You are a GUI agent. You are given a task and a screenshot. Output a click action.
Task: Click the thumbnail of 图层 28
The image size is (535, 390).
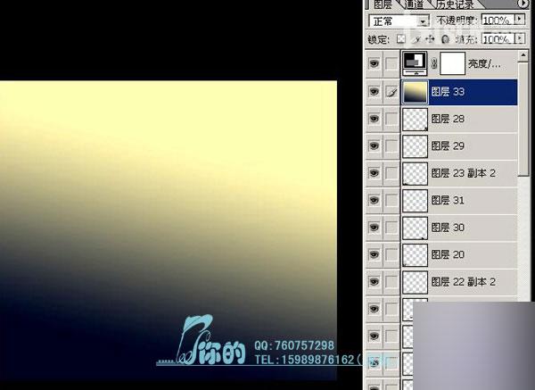(x=415, y=120)
